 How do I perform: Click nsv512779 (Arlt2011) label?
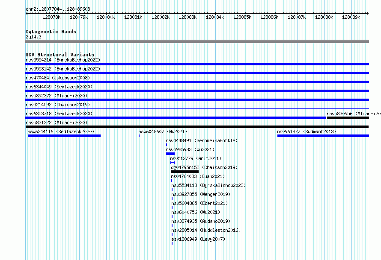click(x=196, y=158)
